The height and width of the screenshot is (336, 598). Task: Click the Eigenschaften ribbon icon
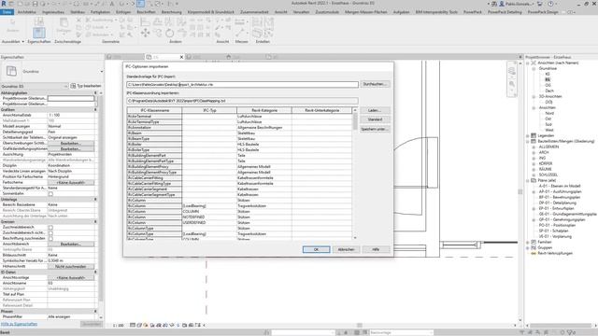click(39, 32)
